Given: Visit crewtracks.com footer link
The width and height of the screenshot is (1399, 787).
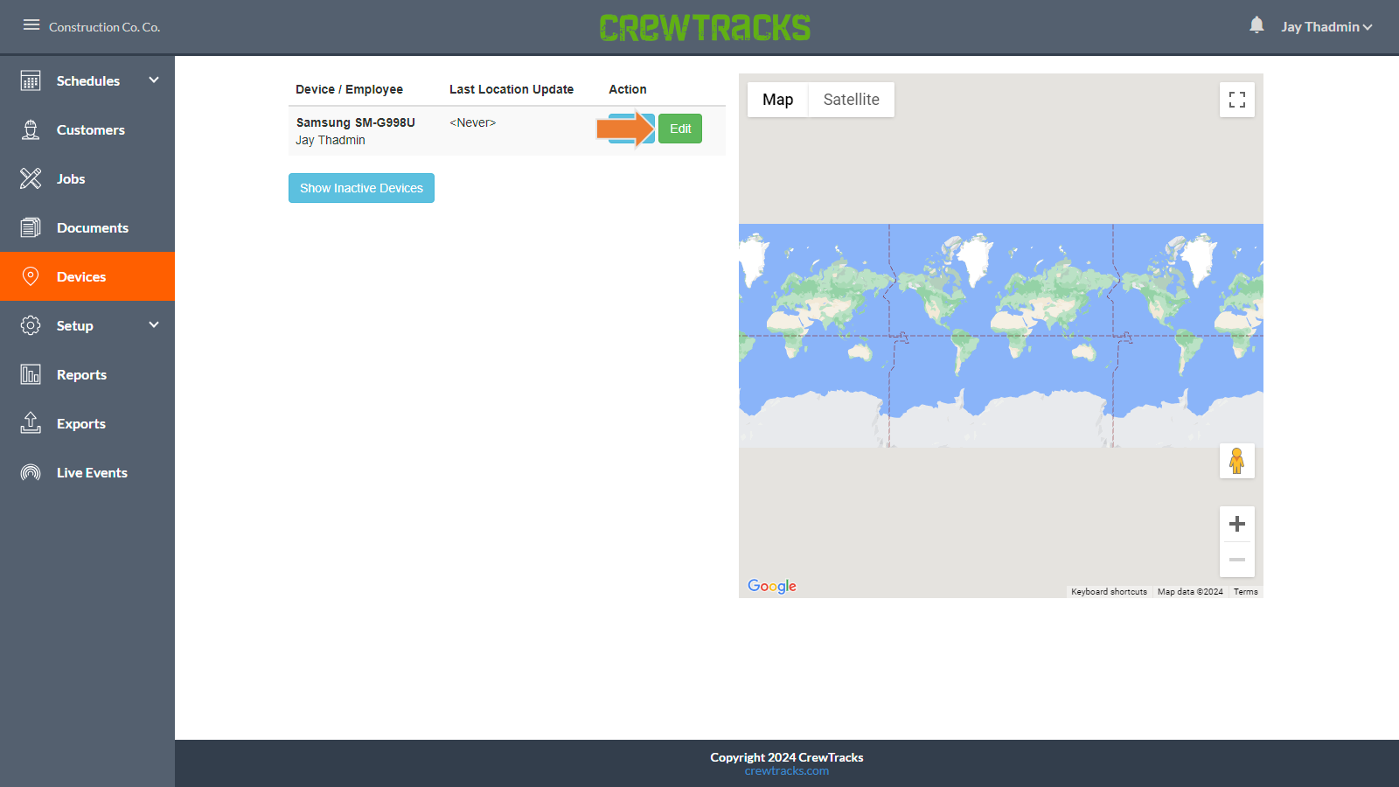Looking at the screenshot, I should coord(787,771).
